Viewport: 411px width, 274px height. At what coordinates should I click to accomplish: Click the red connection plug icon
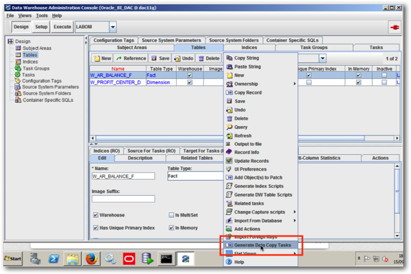pos(395,27)
